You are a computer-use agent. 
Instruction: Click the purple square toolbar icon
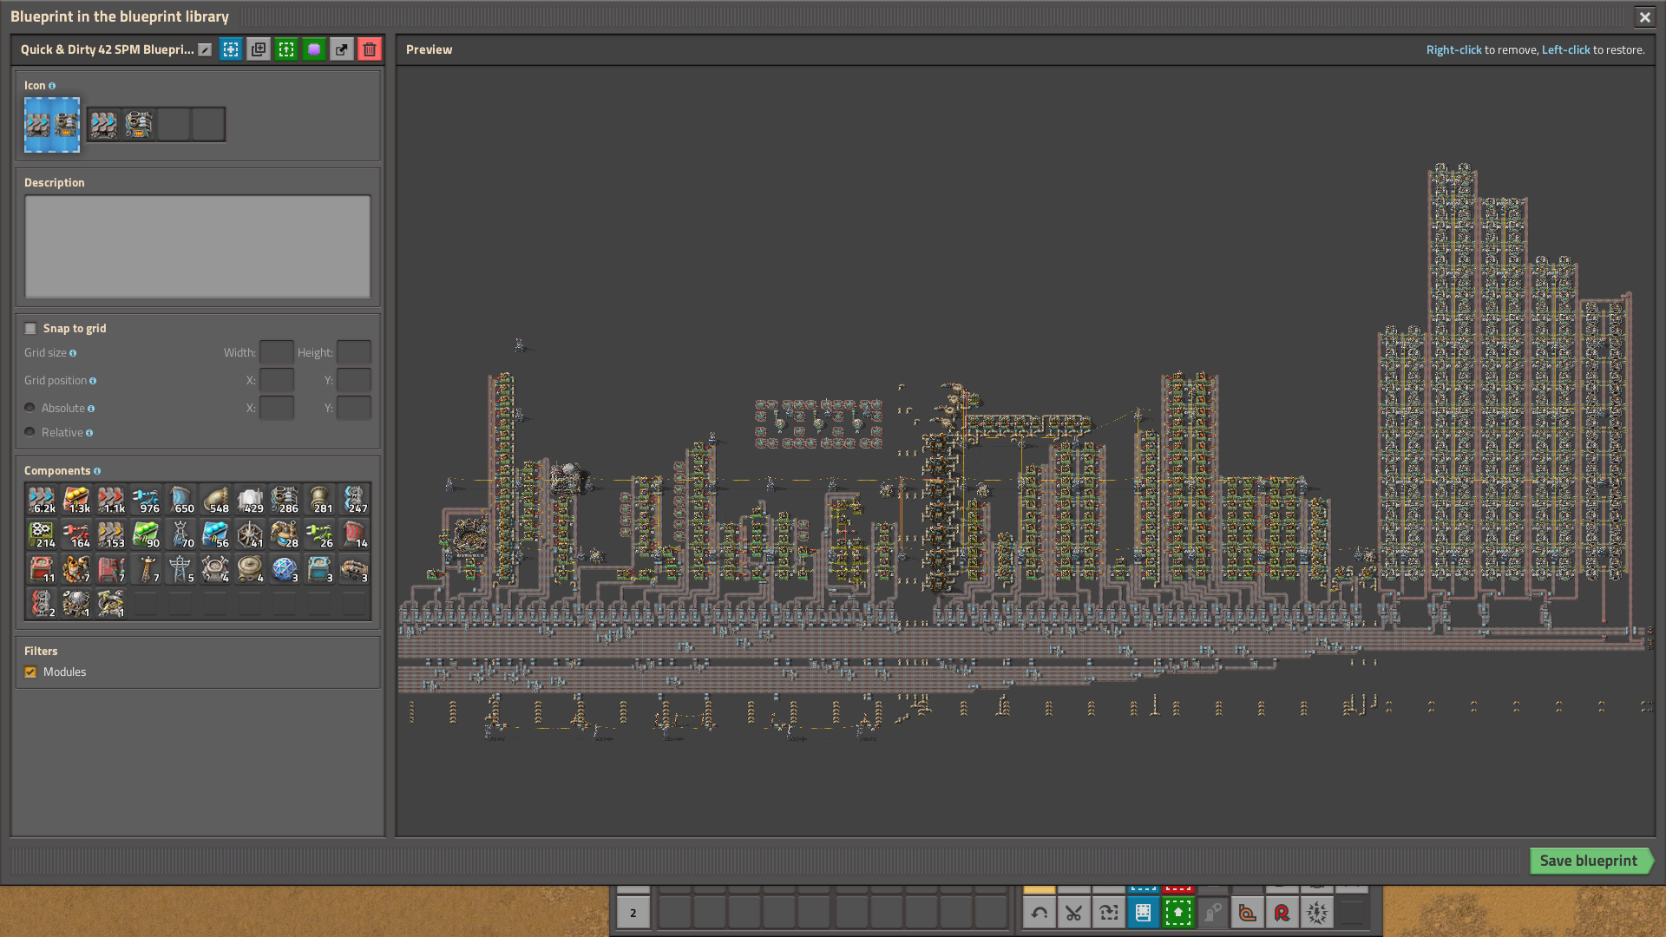[314, 49]
